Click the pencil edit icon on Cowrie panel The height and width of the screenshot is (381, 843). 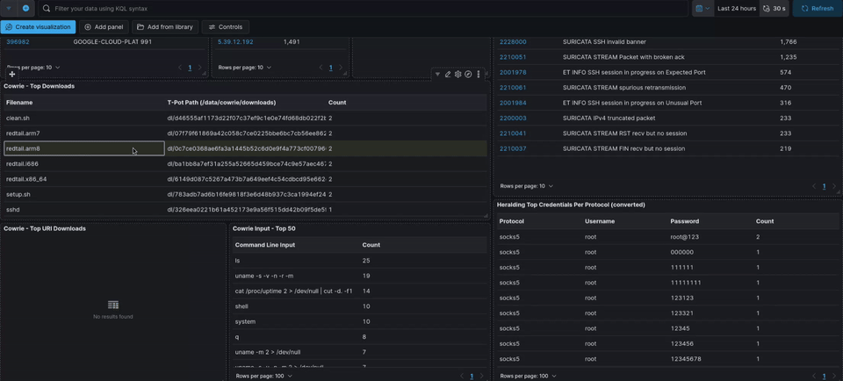click(x=448, y=75)
